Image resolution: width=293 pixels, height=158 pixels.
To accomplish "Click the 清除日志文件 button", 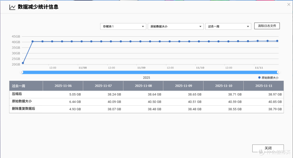I will pos(267,26).
